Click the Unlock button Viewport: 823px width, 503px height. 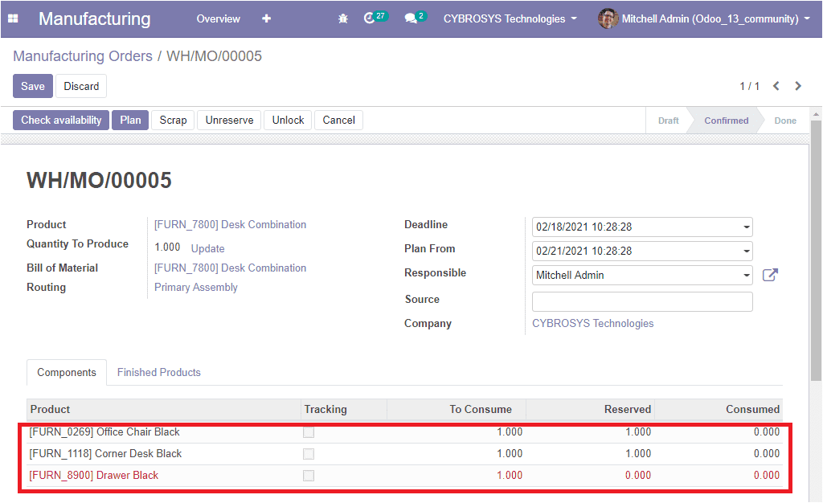289,120
